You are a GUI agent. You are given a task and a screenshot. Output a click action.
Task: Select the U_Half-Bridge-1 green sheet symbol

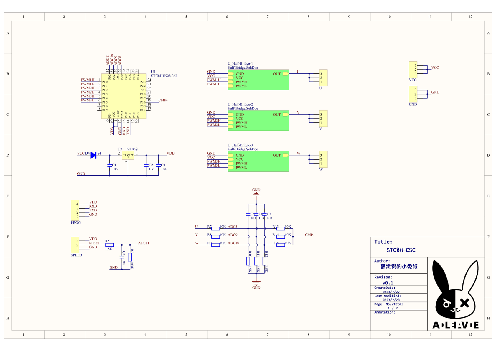click(x=258, y=80)
